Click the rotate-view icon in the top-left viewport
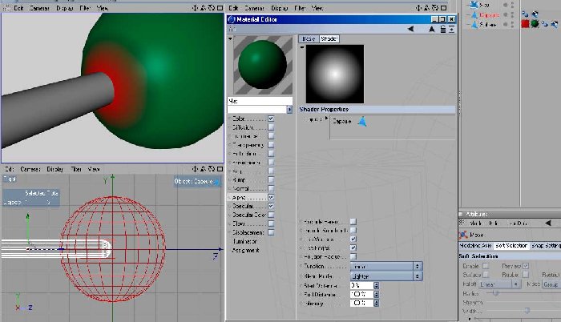 pyautogui.click(x=212, y=7)
